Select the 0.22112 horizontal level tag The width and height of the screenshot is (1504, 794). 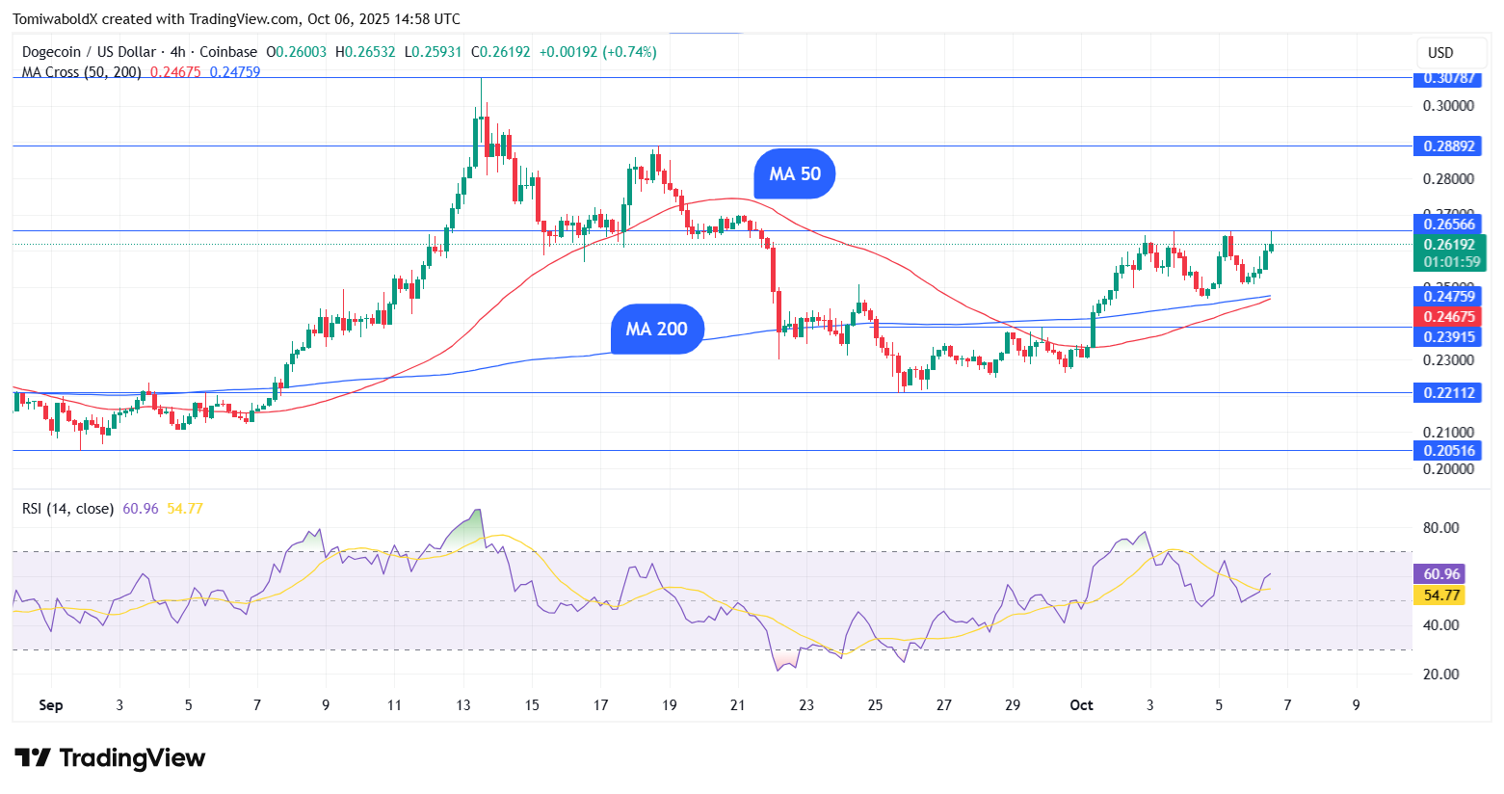[x=1448, y=393]
